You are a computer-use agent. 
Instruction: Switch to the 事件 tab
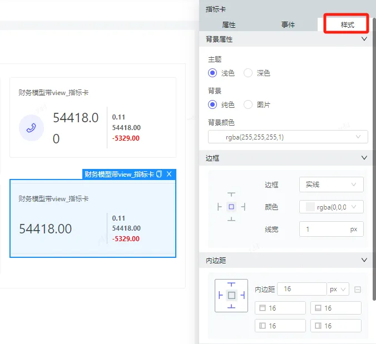(288, 24)
